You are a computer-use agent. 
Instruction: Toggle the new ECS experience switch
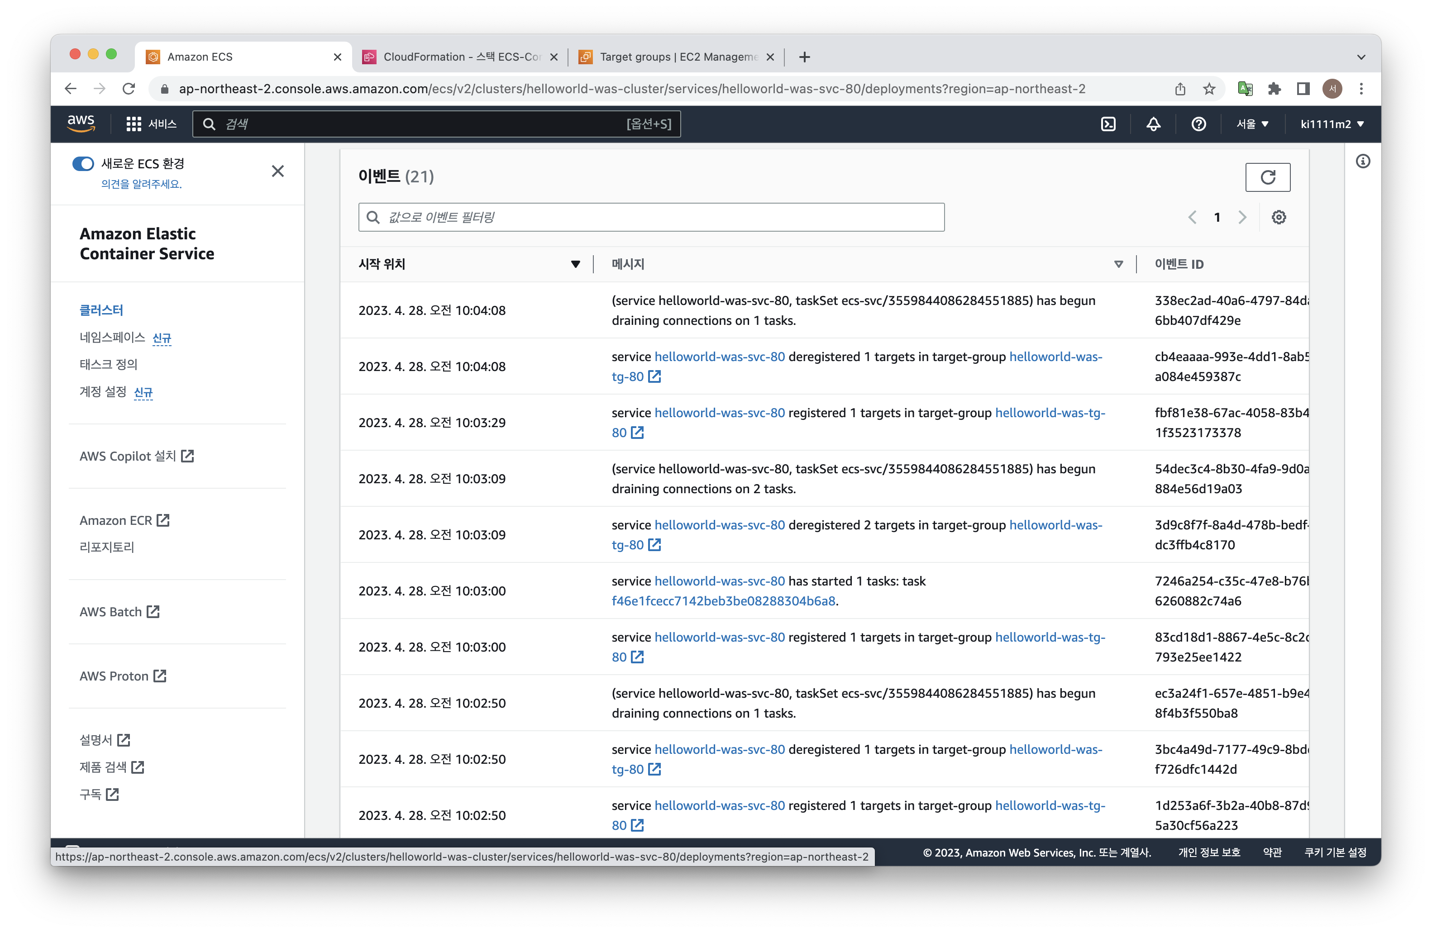(x=83, y=164)
